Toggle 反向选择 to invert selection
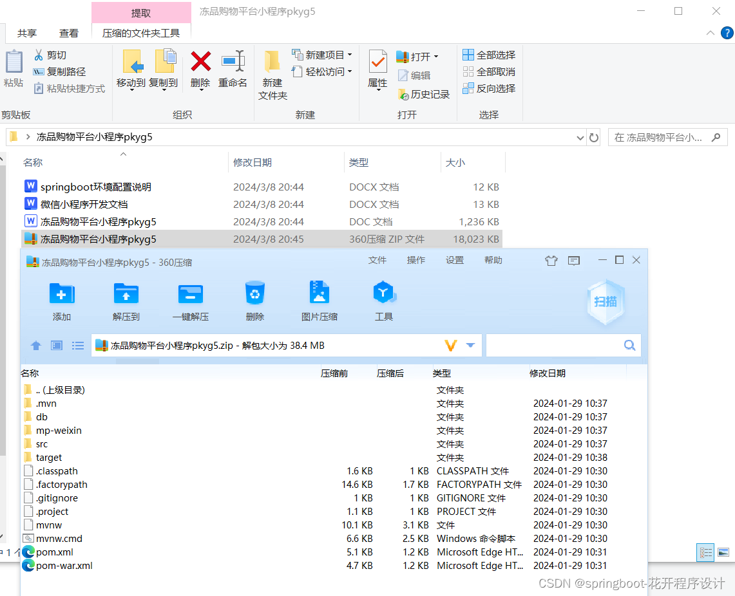Image resolution: width=735 pixels, height=596 pixels. [x=488, y=88]
